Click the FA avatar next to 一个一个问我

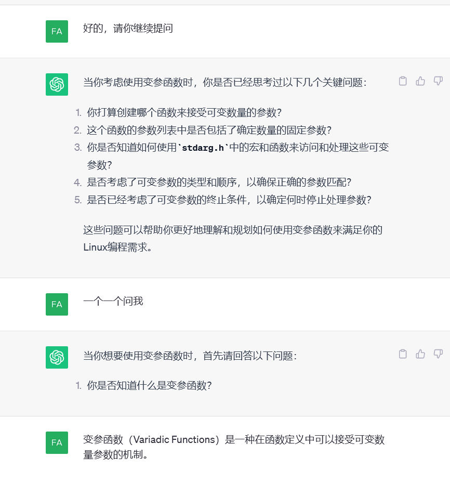57,304
